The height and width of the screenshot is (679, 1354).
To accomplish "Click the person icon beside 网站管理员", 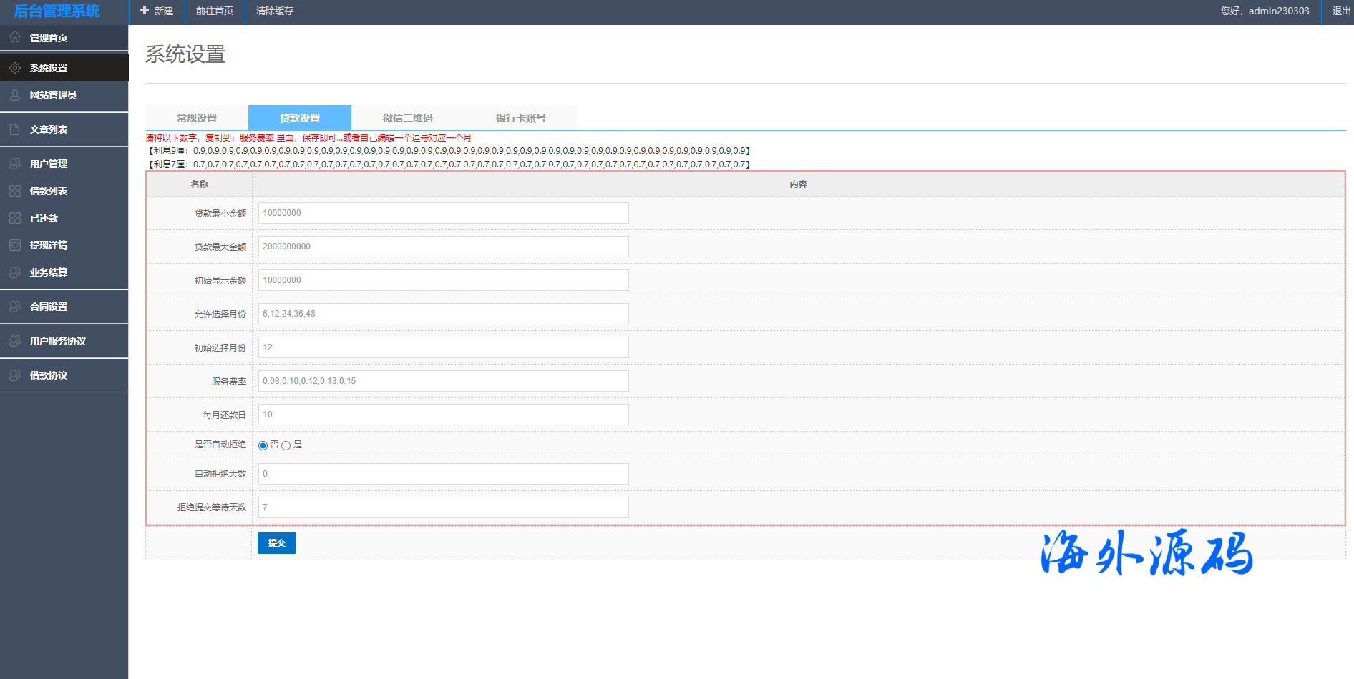I will (15, 95).
